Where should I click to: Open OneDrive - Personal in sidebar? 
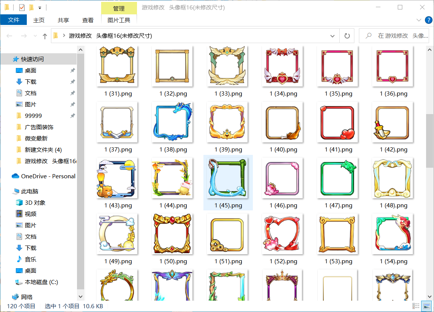48,176
